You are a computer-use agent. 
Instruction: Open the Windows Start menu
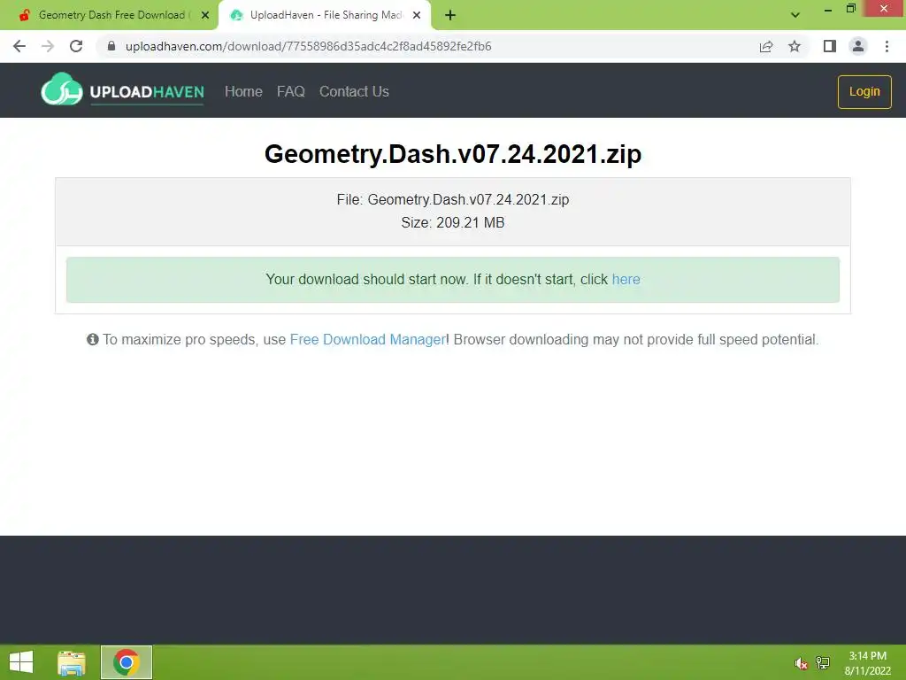pos(21,662)
